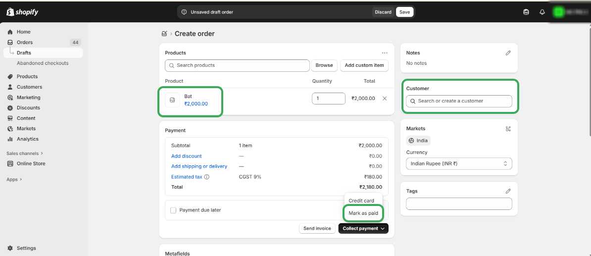
Task: Remove the Bat product line item
Action: pyautogui.click(x=385, y=99)
